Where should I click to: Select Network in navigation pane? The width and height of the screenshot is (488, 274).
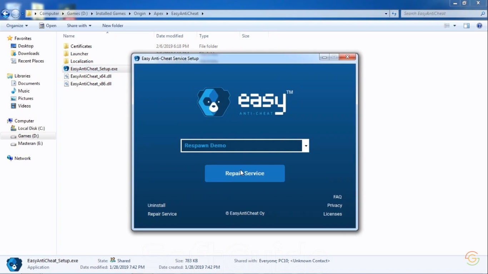pos(23,158)
